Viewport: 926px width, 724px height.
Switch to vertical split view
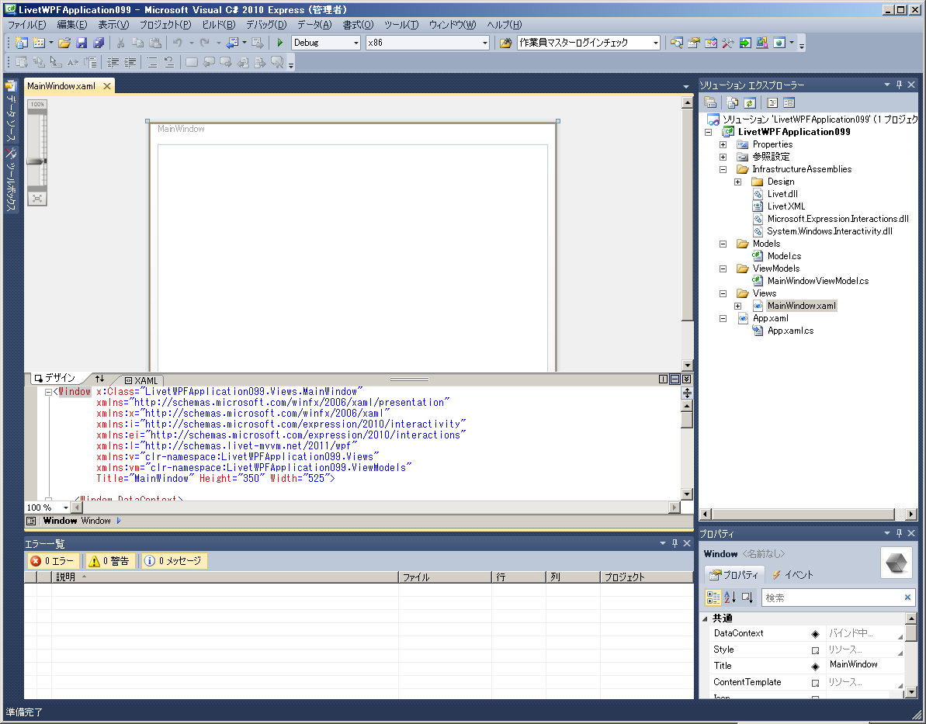tap(663, 379)
